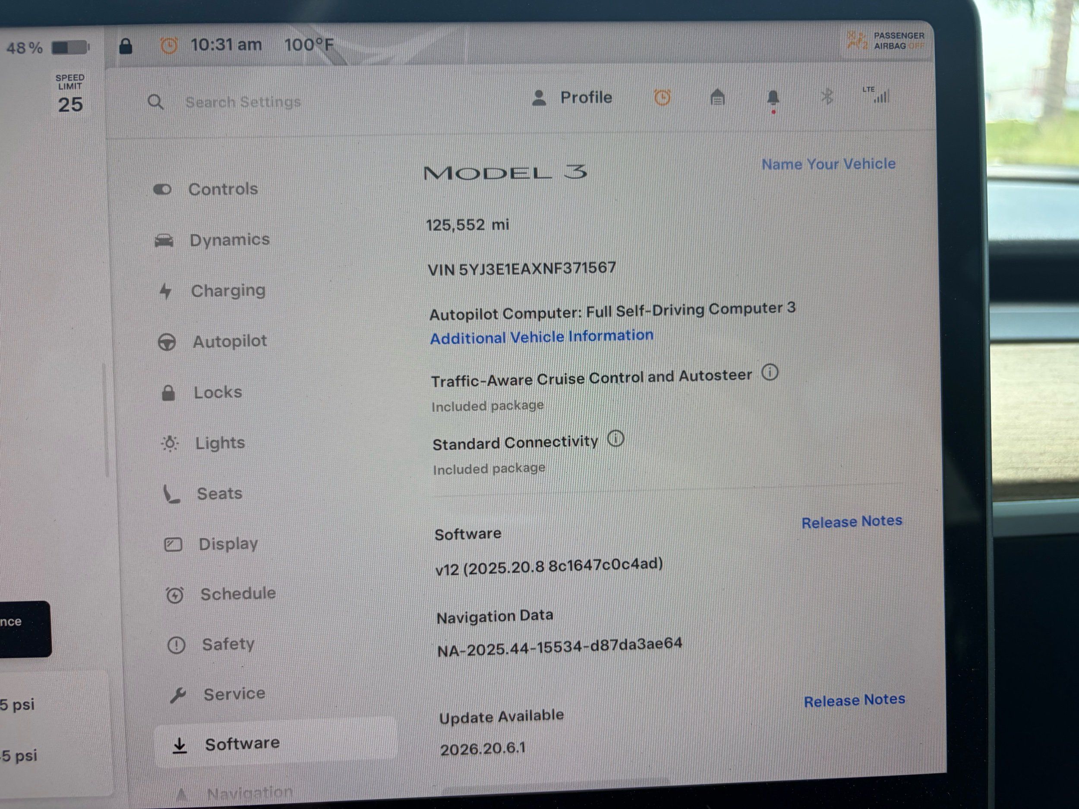Open the Controls menu

click(223, 189)
